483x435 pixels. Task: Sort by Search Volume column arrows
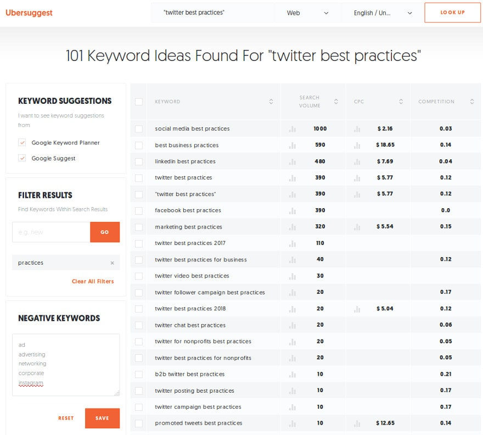tap(336, 102)
